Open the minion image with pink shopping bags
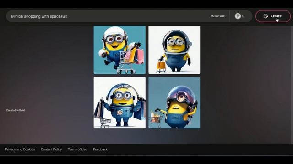The width and height of the screenshot is (293, 164). pos(119,50)
